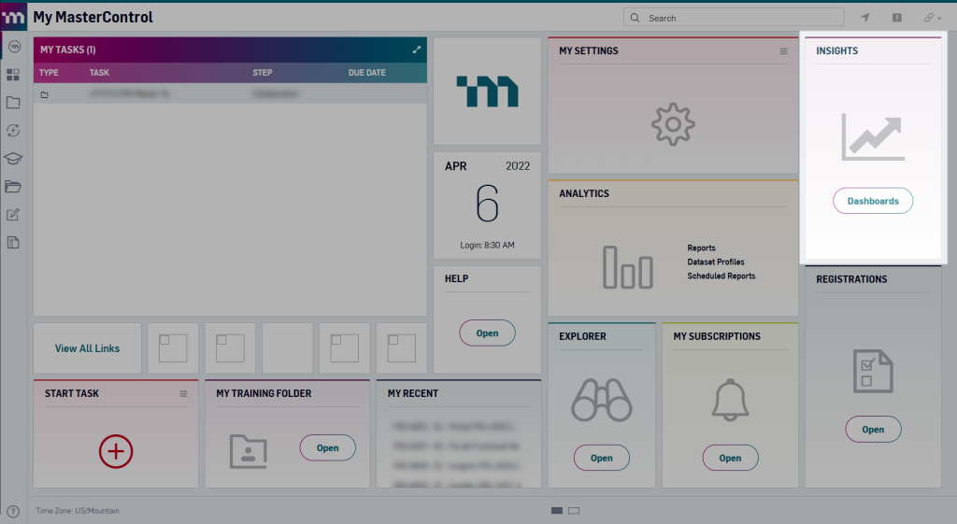957x524 pixels.
Task: Click the paper-plane arrow icon near search
Action: click(865, 18)
